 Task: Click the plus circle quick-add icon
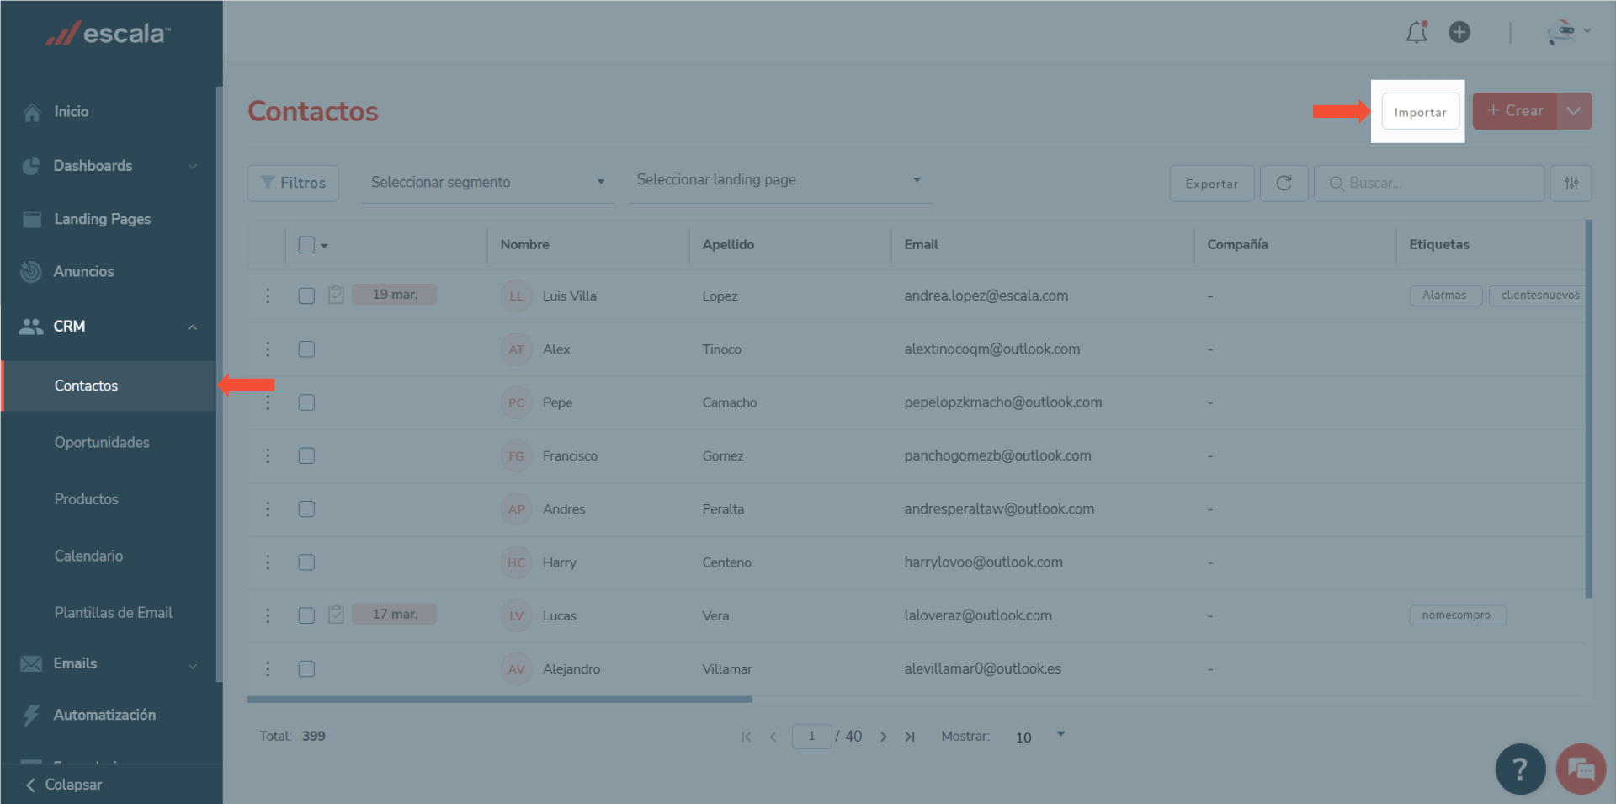1459,32
